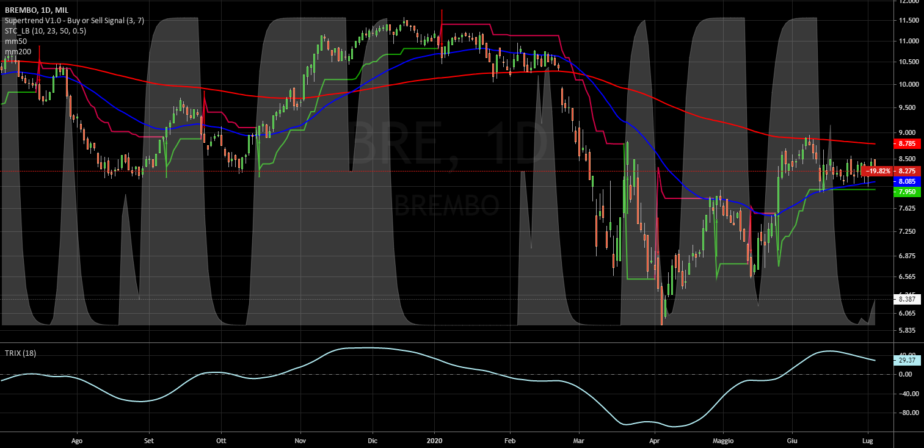
Task: Click the Set label on time axis
Action: click(148, 439)
